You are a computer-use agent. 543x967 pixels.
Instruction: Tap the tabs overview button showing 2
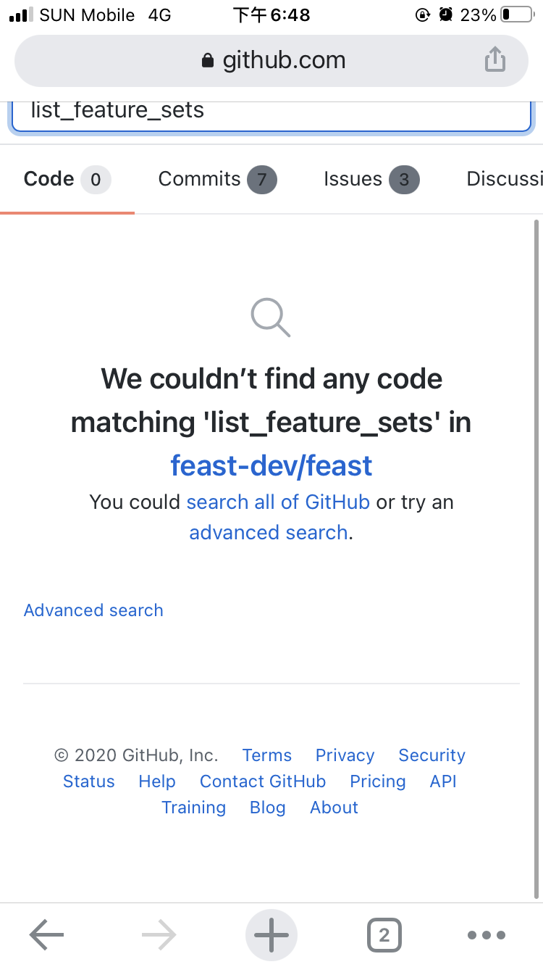pyautogui.click(x=384, y=934)
